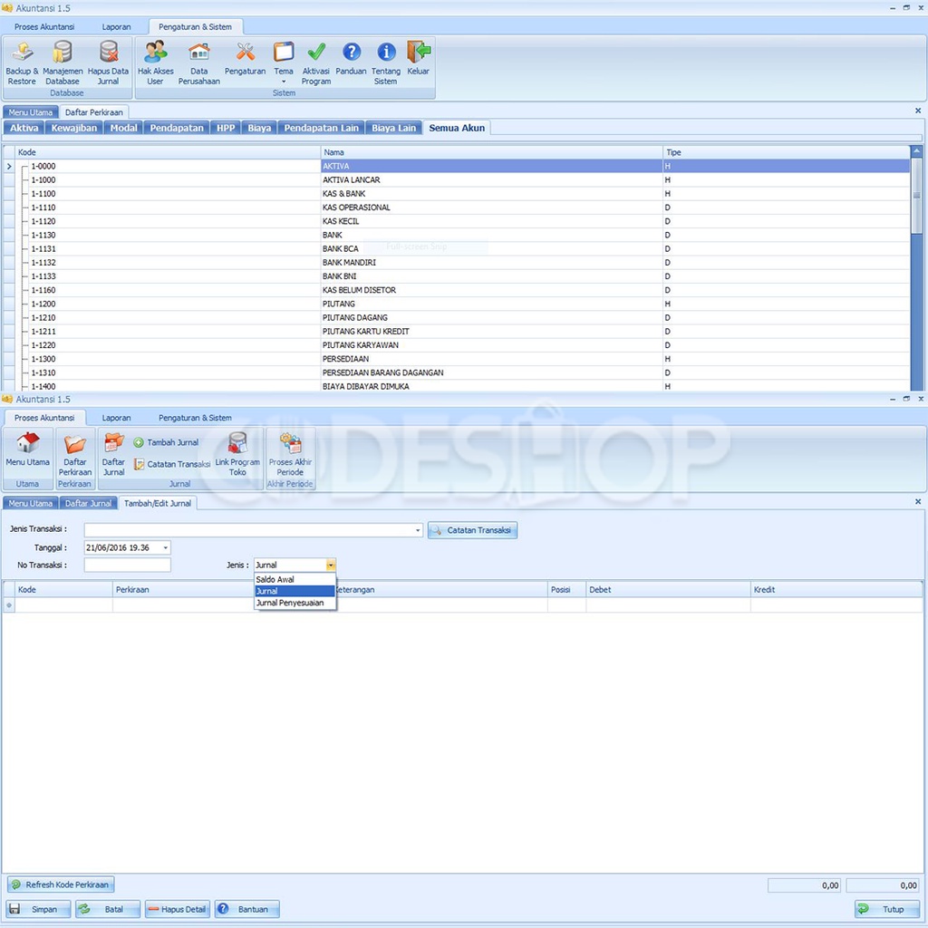Select account row KAS OPERASIONAL
Image resolution: width=928 pixels, height=928 pixels.
pyautogui.click(x=463, y=208)
